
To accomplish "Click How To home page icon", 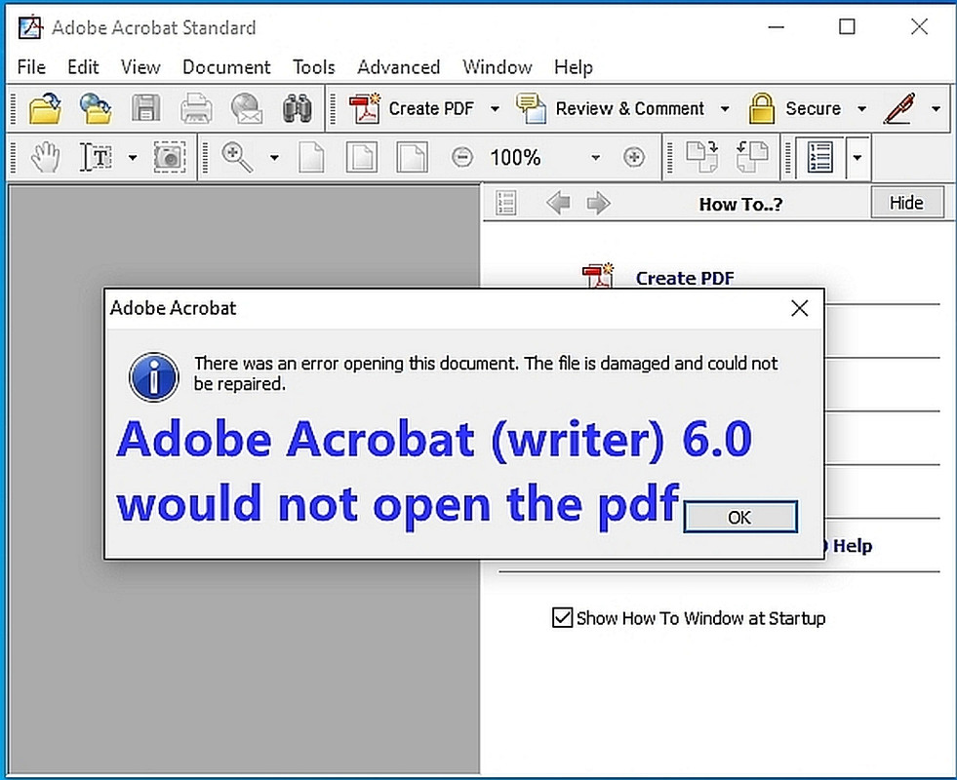I will 506,203.
